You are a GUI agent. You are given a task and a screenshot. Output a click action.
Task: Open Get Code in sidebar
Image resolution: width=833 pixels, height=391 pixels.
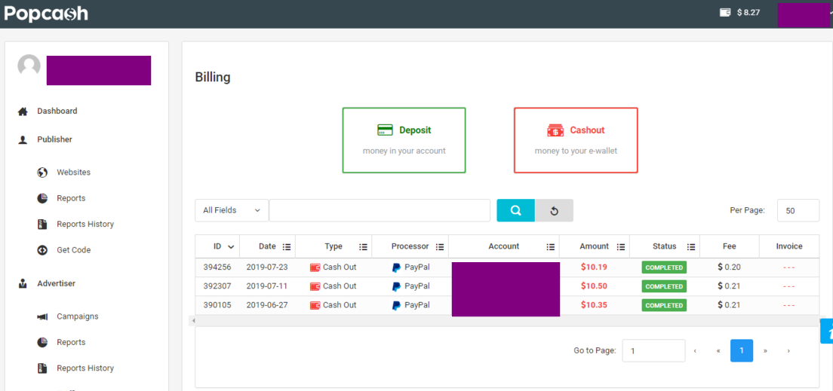click(73, 250)
